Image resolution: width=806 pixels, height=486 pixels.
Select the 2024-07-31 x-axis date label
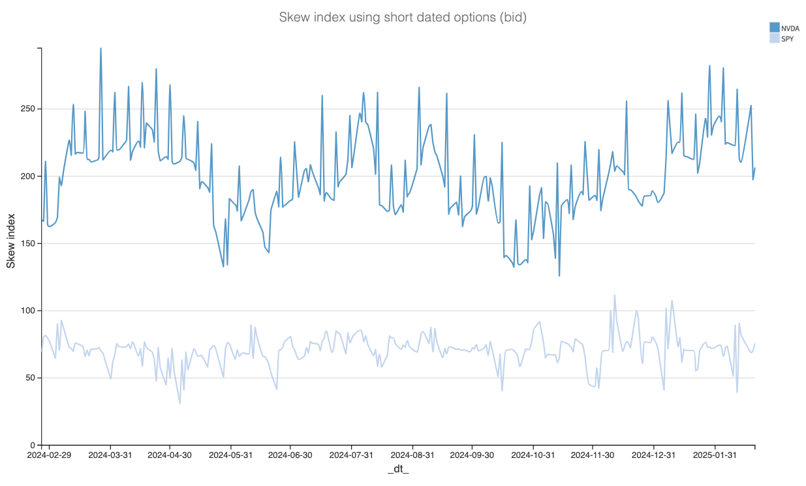352,455
